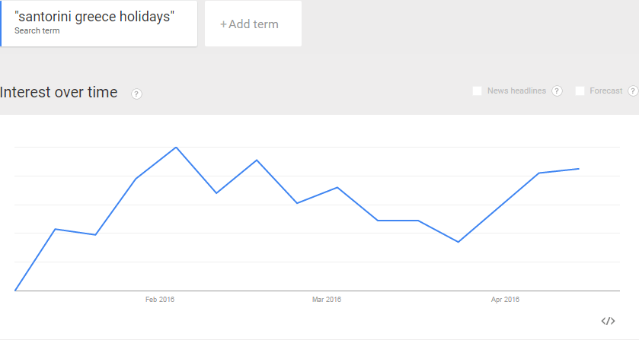Enable the News headlines checkbox
Image resolution: width=639 pixels, height=340 pixels.
click(x=477, y=91)
